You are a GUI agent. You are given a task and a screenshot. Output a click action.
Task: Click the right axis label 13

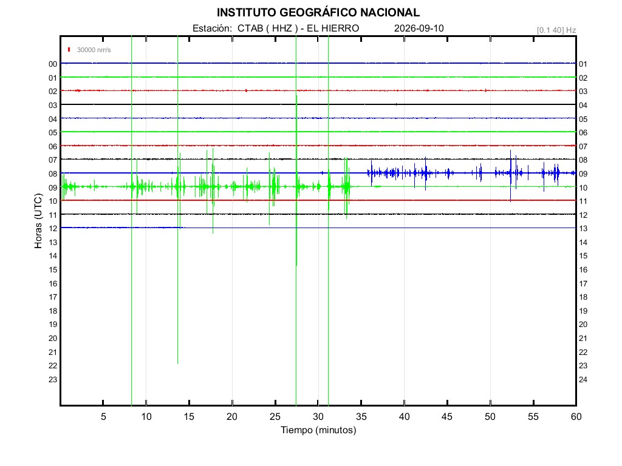583,229
